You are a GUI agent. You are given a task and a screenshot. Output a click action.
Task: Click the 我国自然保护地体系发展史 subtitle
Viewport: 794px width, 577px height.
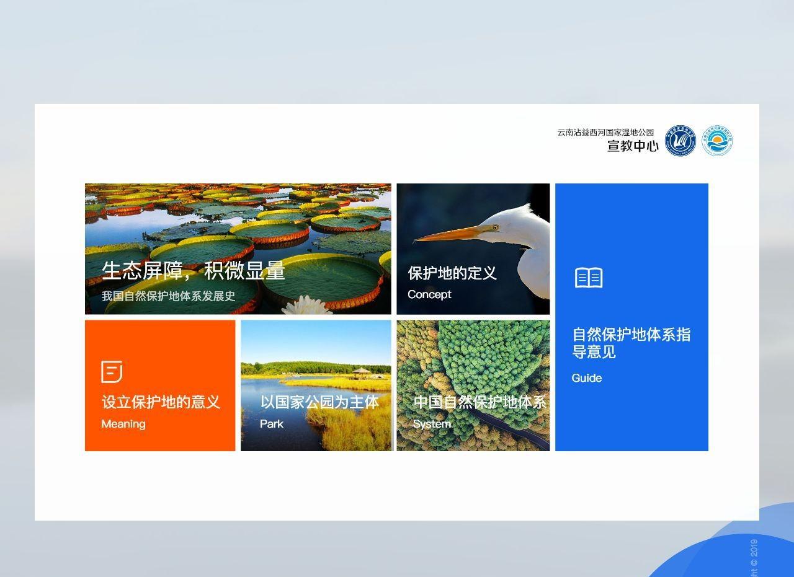pyautogui.click(x=169, y=296)
